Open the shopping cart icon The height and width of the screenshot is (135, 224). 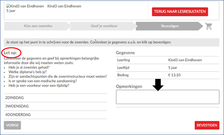pyautogui.click(x=209, y=26)
